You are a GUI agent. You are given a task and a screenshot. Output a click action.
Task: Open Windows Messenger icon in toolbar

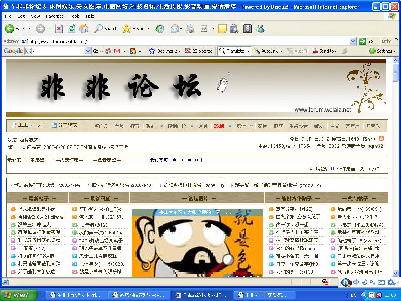coord(260,29)
